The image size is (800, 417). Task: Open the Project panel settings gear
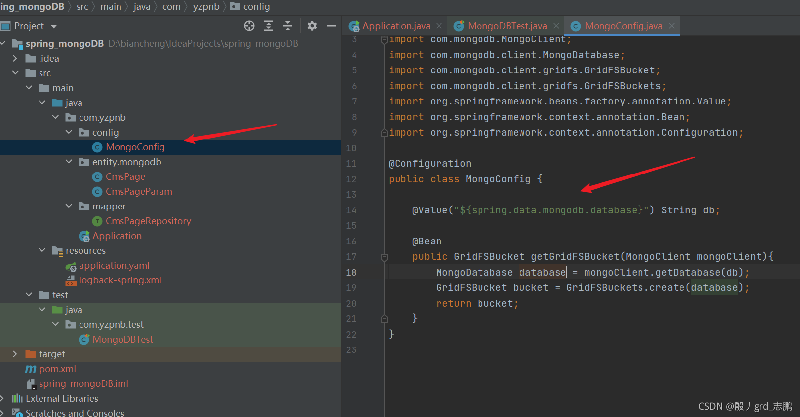click(x=312, y=26)
